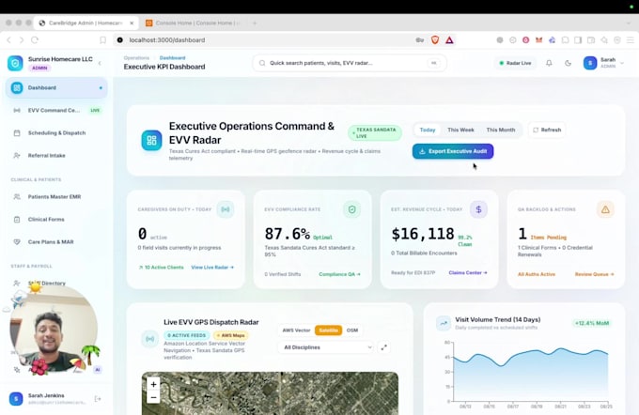Go to Scheduling & Dispatch
639x415 pixels.
[56, 133]
